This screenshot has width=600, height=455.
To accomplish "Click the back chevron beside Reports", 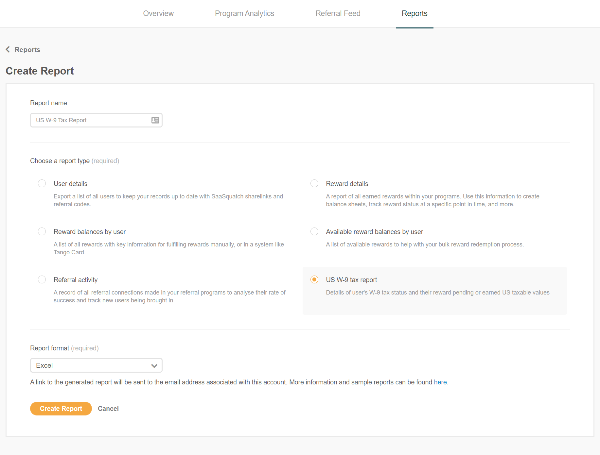I will [8, 49].
